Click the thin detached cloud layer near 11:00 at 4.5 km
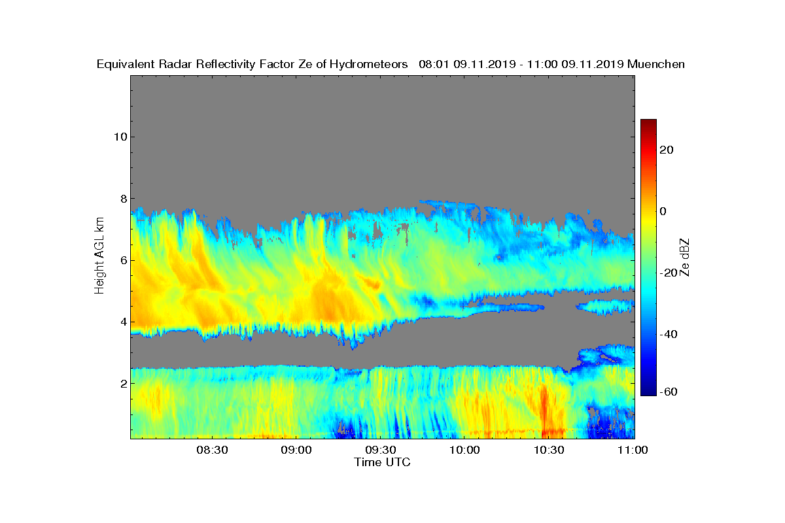 point(605,306)
